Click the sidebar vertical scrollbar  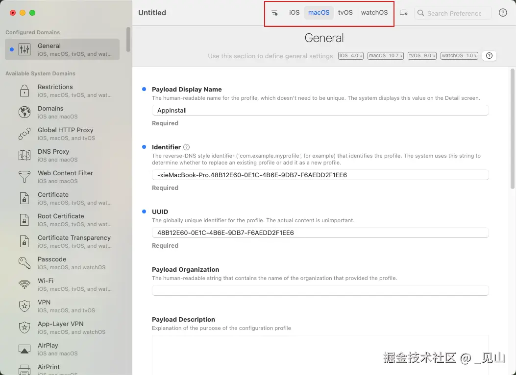coord(128,40)
